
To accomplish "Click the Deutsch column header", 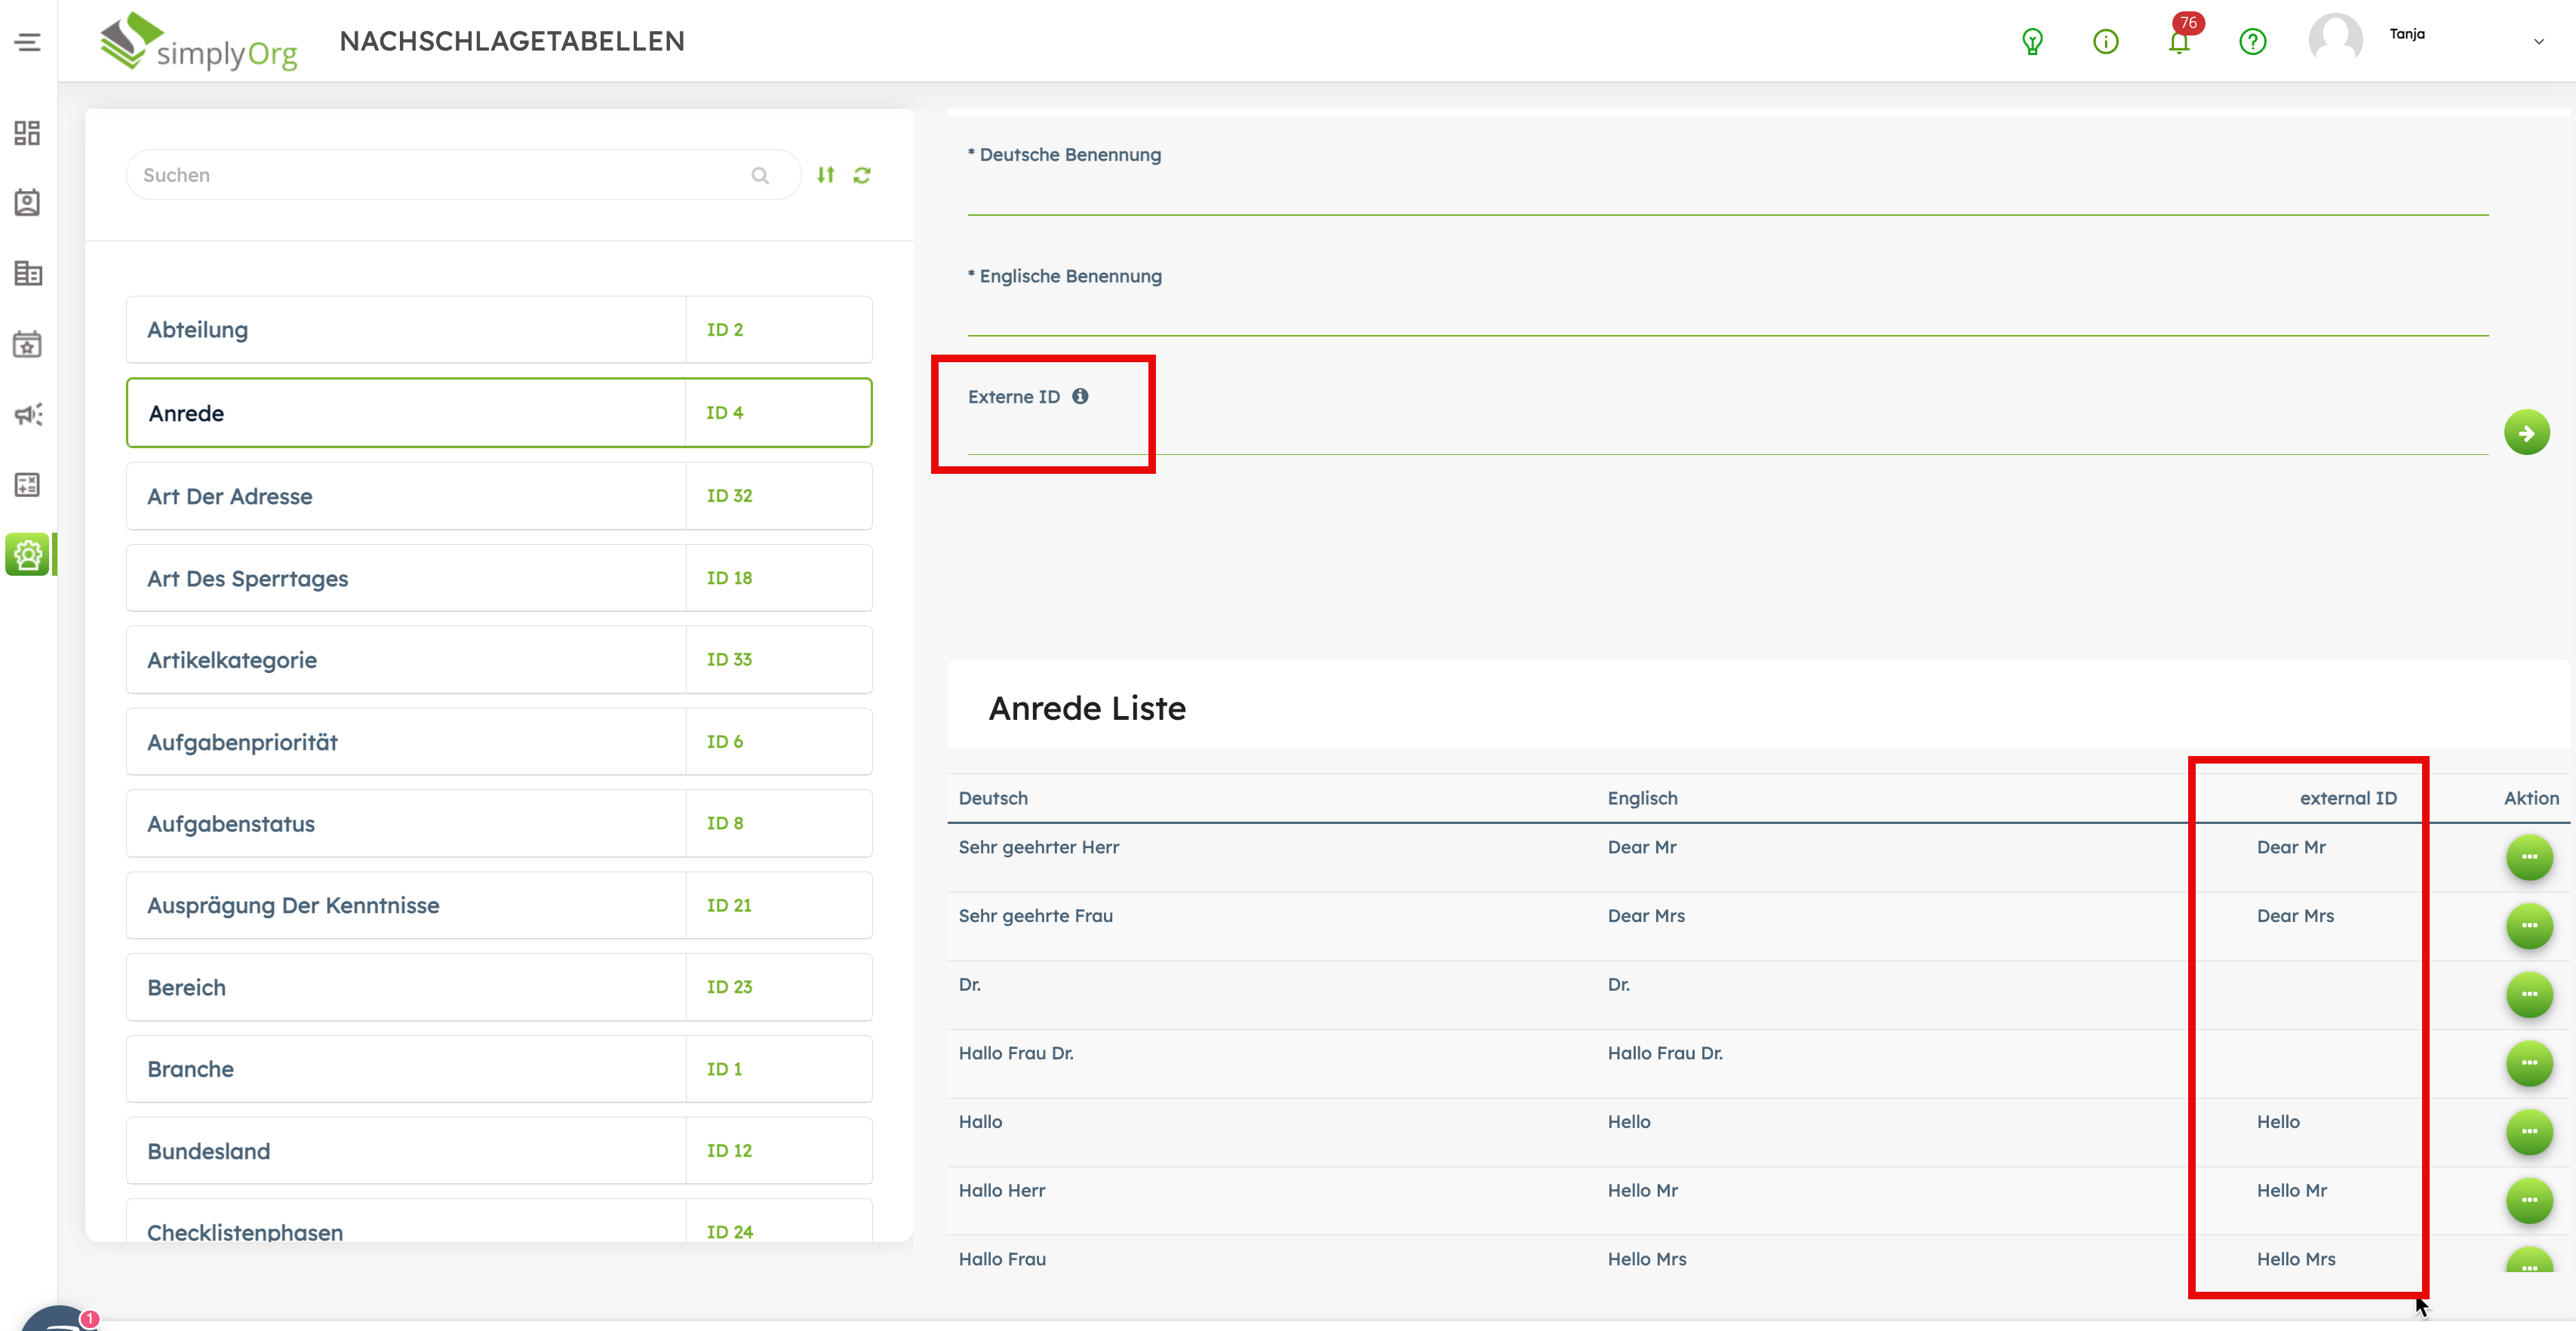I will 993,798.
